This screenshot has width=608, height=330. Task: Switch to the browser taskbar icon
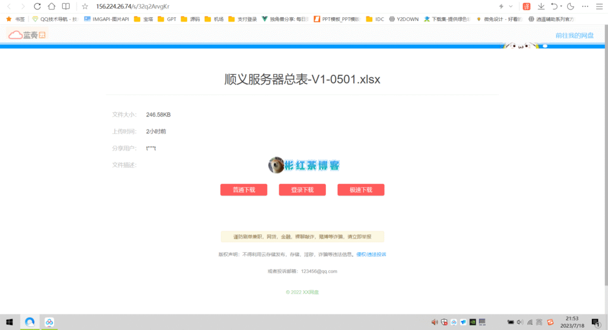point(30,322)
